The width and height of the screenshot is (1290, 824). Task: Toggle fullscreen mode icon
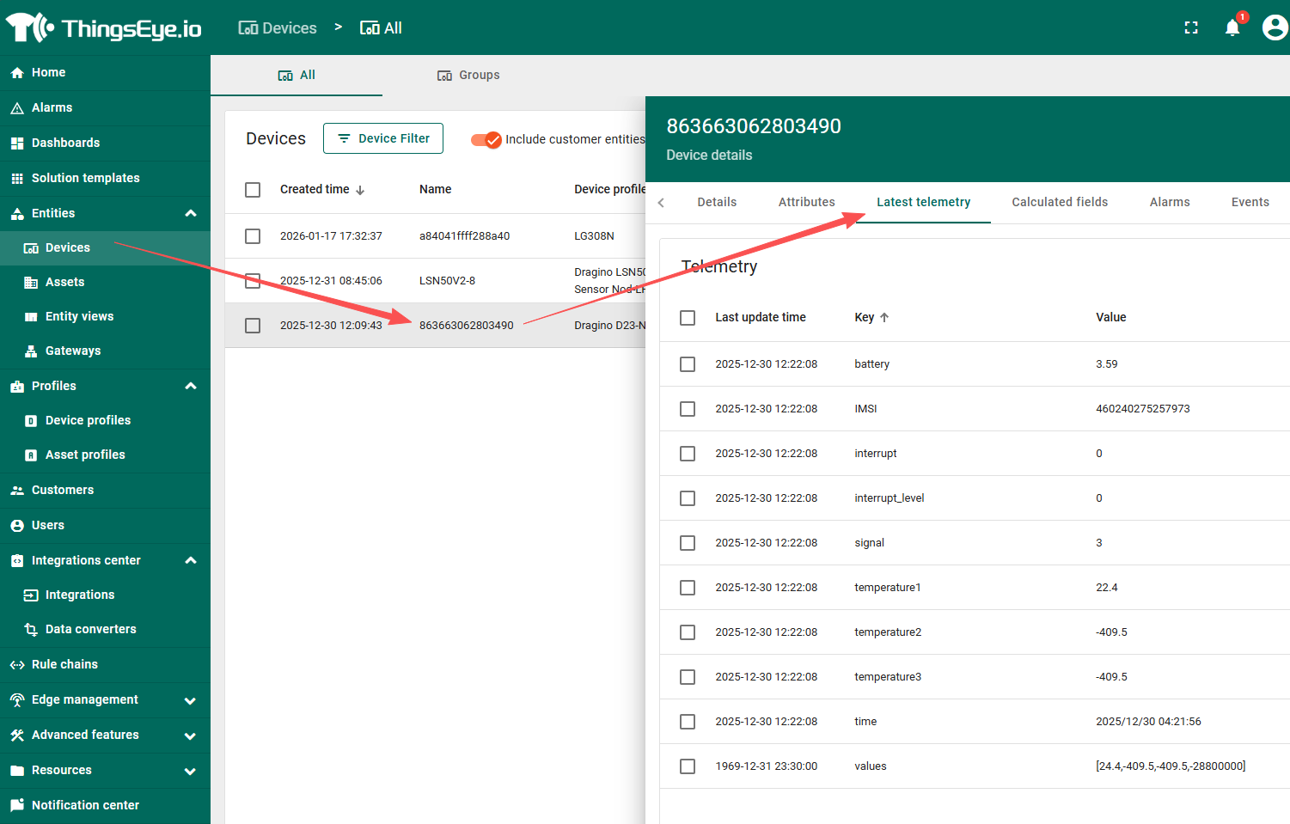coord(1190,28)
